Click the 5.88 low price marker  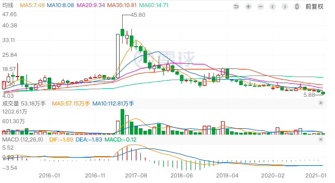[x=309, y=95]
